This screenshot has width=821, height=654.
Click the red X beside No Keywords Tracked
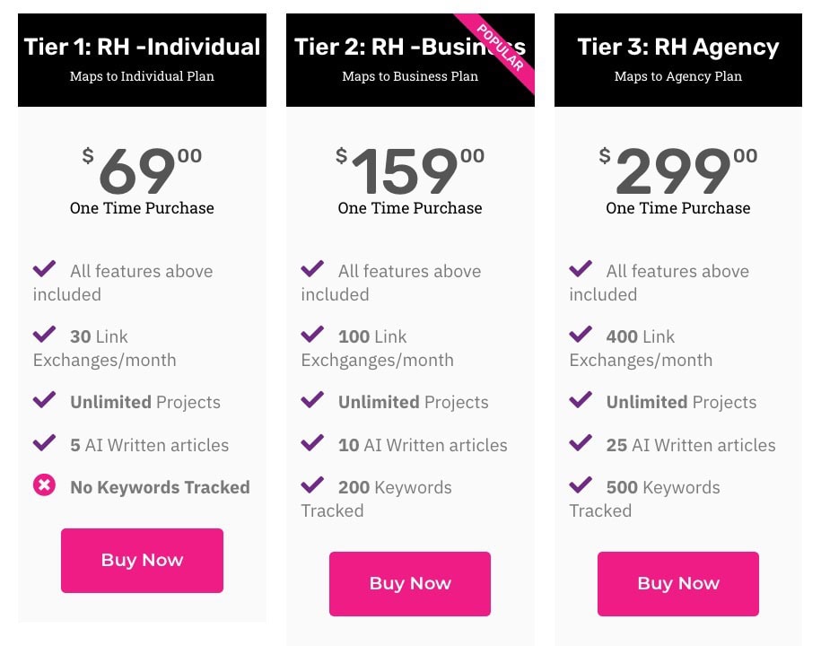44,487
